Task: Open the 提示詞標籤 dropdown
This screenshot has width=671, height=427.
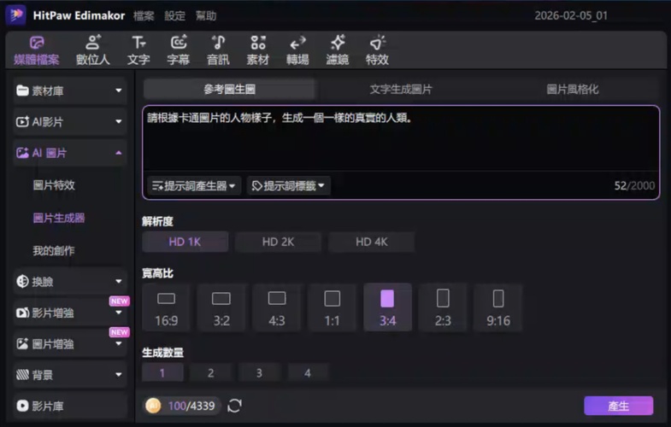Action: click(288, 185)
